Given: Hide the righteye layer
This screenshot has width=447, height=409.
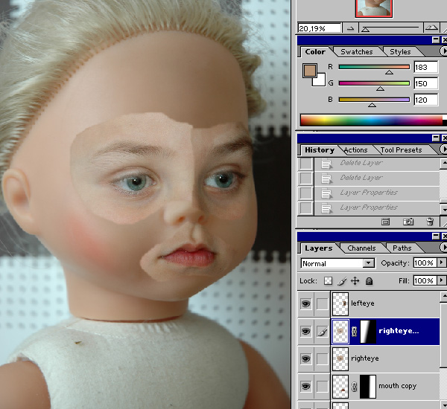Looking at the screenshot, I should pos(305,359).
